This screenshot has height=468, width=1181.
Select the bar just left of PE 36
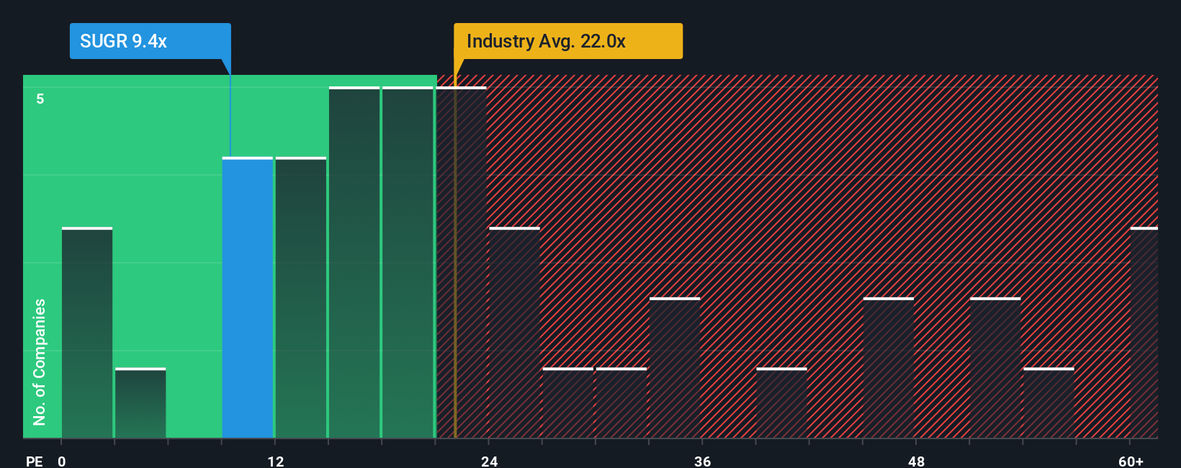click(x=675, y=368)
